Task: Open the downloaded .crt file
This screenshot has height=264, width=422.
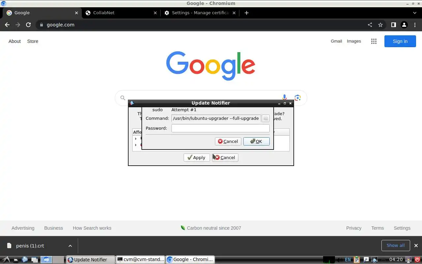Action: (x=30, y=246)
